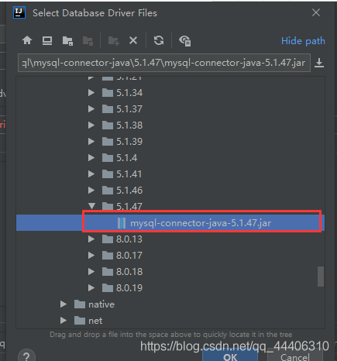Click the file tree vertical scrollbar thumb

[x=321, y=277]
